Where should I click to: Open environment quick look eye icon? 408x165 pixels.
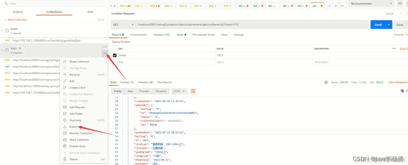click(x=400, y=3)
